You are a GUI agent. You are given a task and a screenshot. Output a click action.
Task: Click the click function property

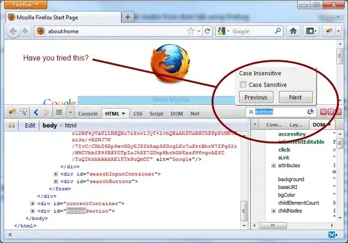[x=284, y=150]
